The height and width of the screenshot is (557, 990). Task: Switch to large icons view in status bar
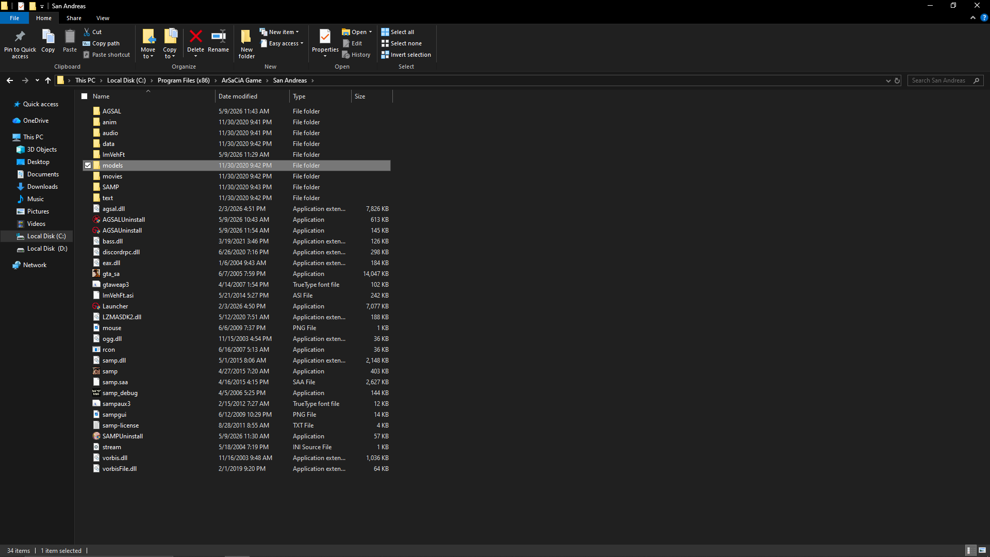982,550
